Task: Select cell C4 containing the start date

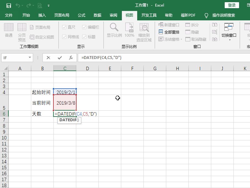Action: click(65, 91)
